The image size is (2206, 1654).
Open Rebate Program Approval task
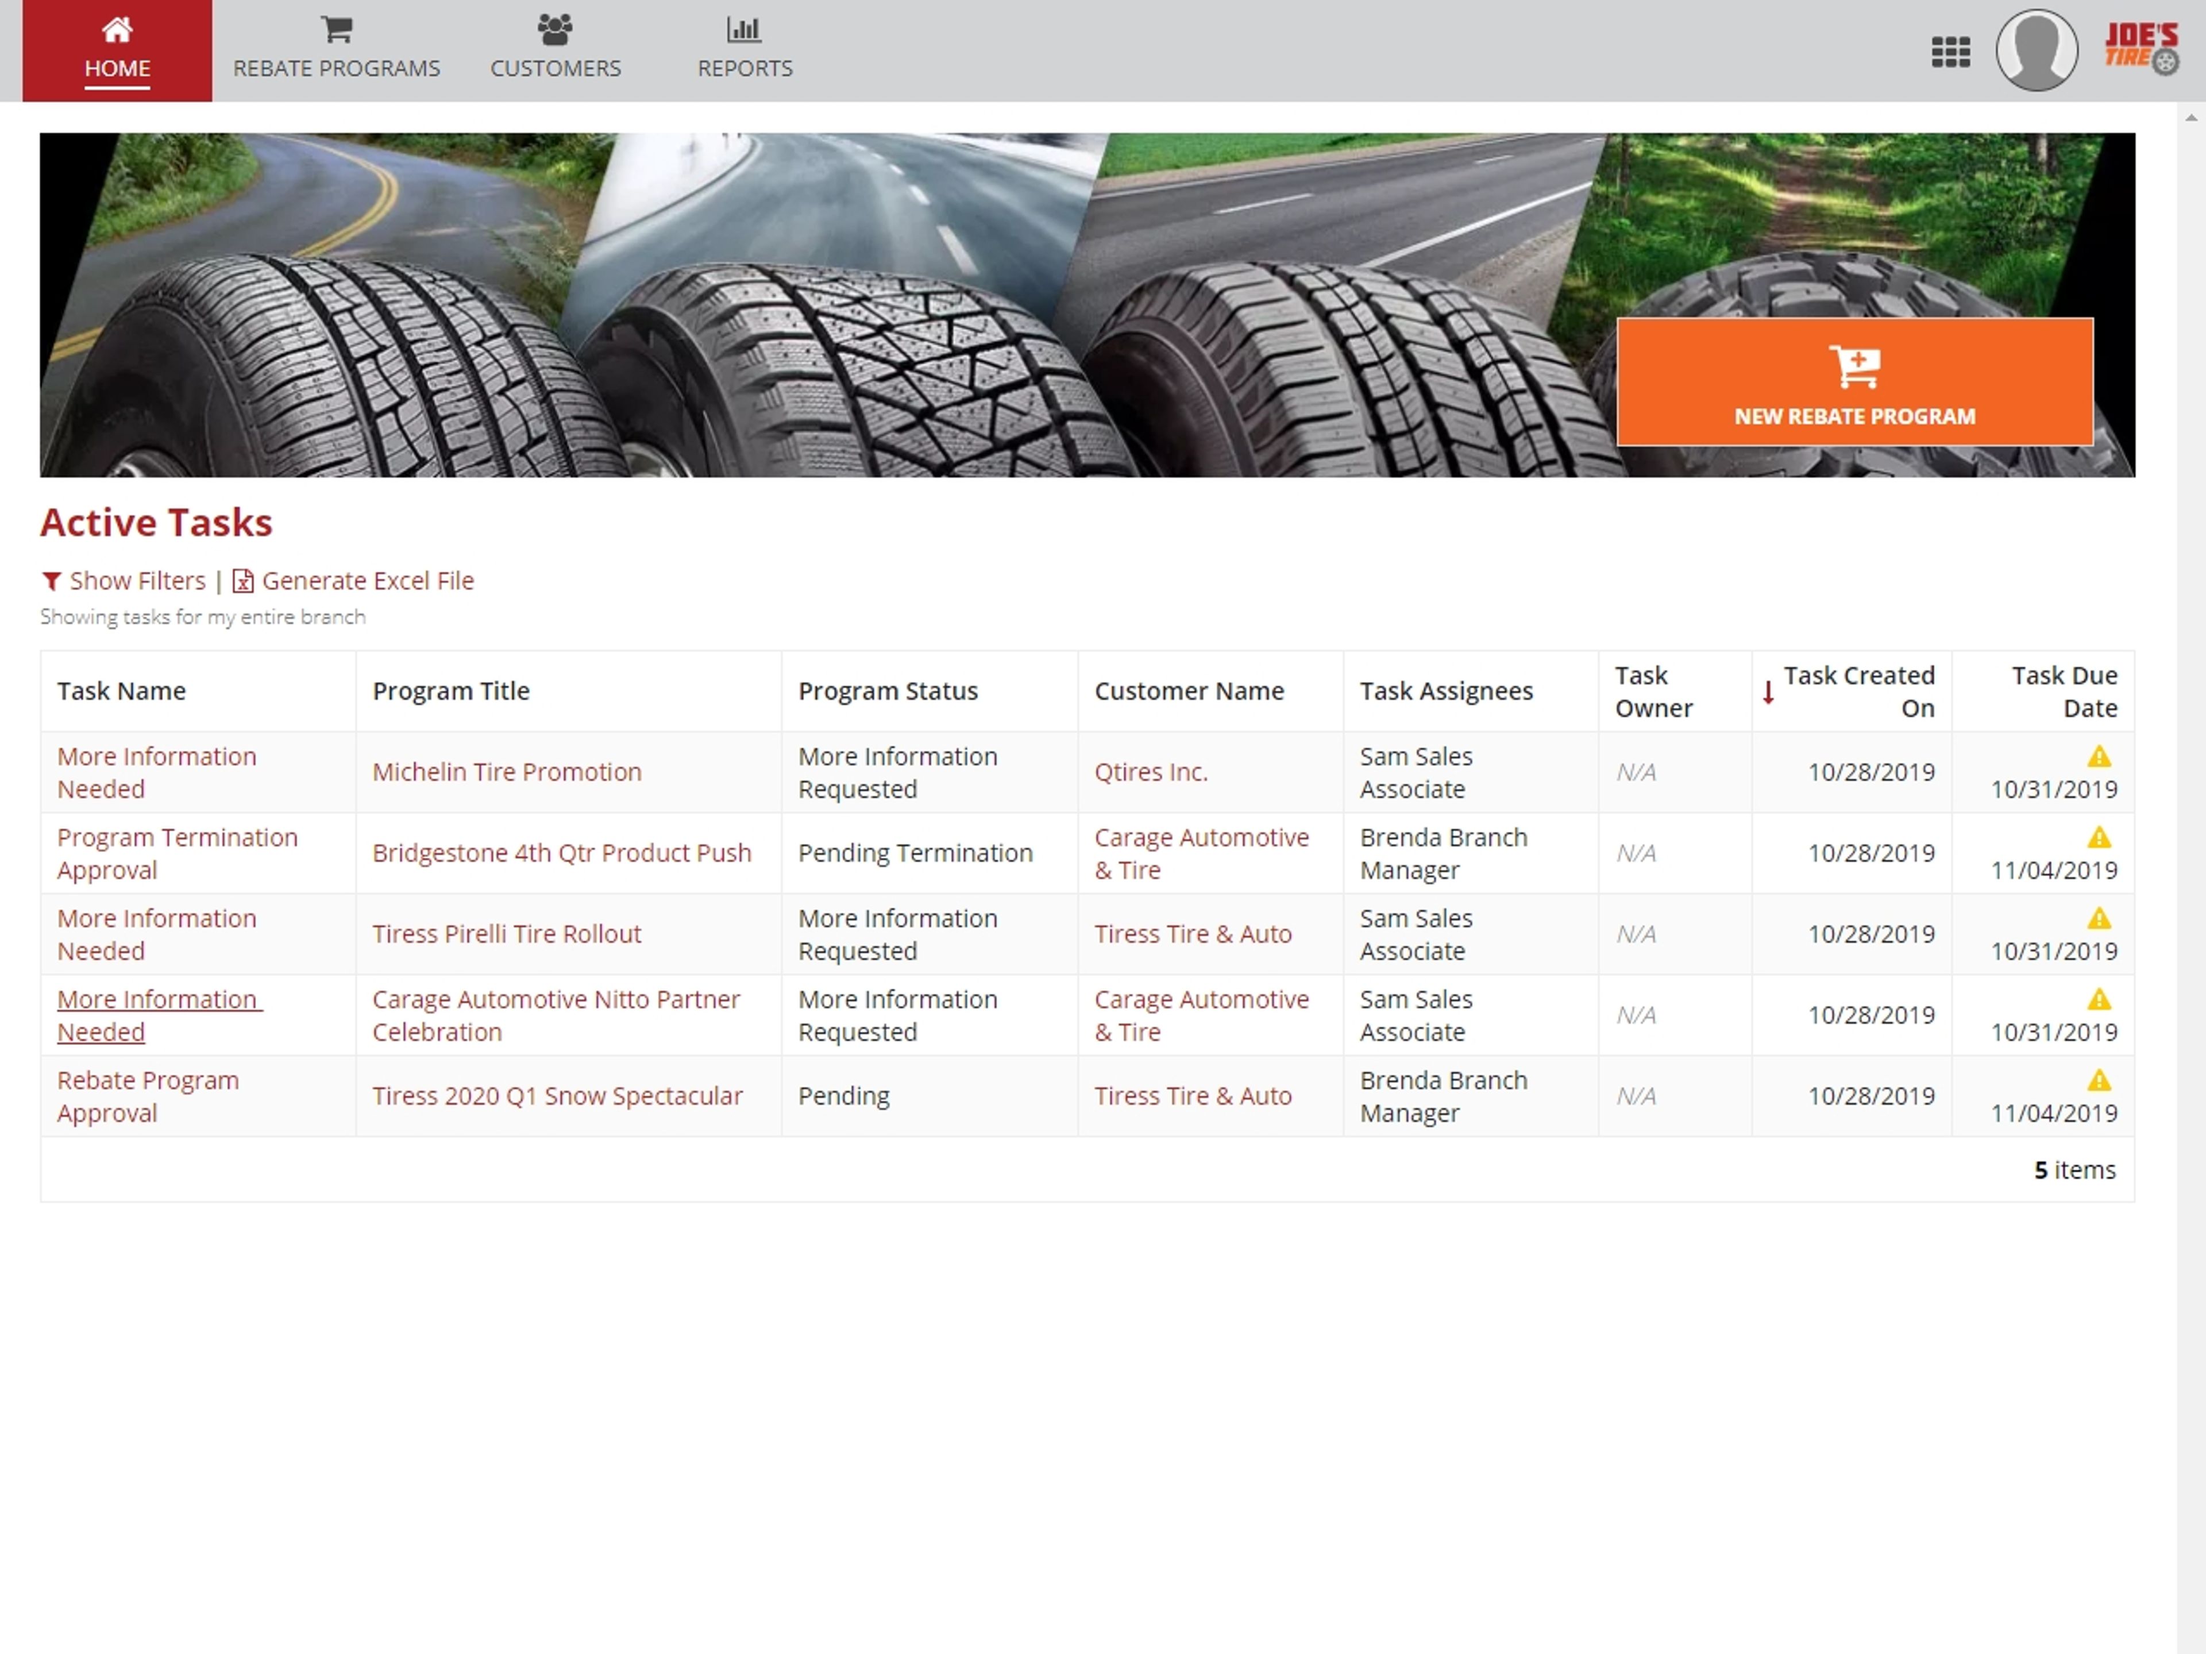[148, 1096]
